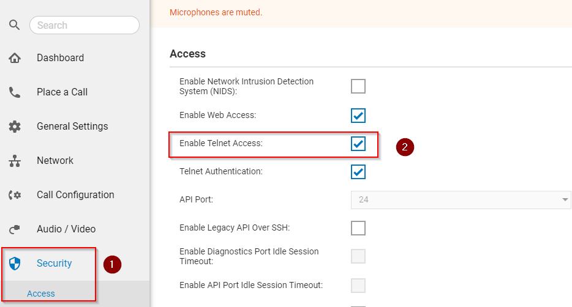Open the Access submenu under Security
This screenshot has height=307, width=572.
click(41, 294)
